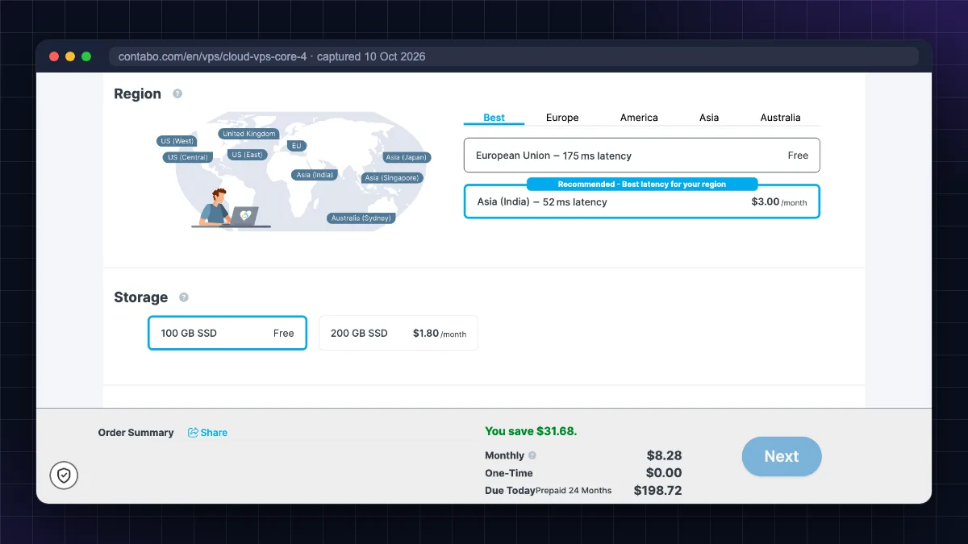
Task: Click the Monthly help question-mark icon
Action: (x=532, y=455)
